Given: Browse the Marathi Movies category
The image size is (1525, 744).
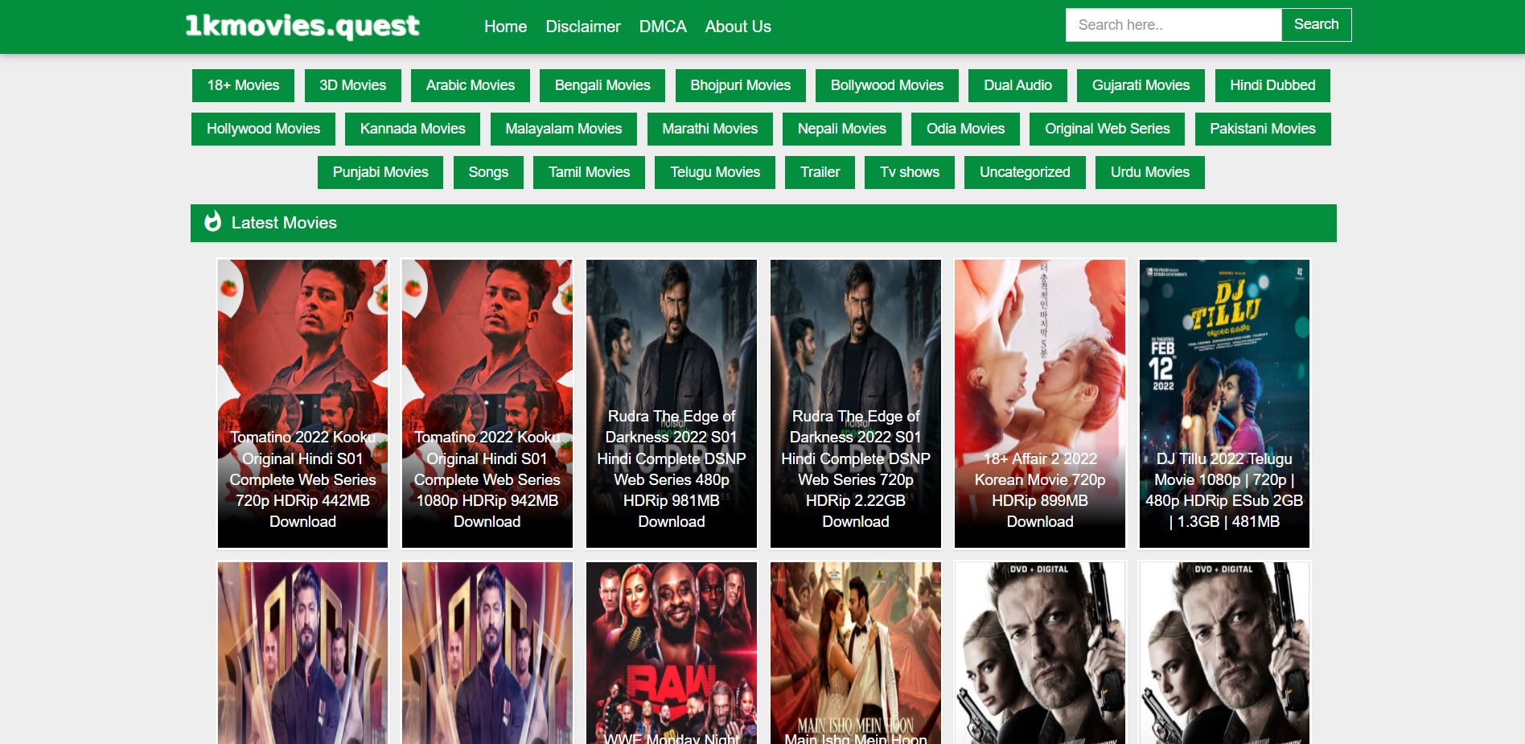Looking at the screenshot, I should pyautogui.click(x=709, y=129).
